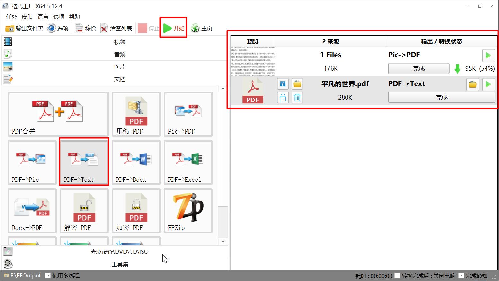
Task: Select the 加密 PDF encryption tool
Action: [x=136, y=210]
